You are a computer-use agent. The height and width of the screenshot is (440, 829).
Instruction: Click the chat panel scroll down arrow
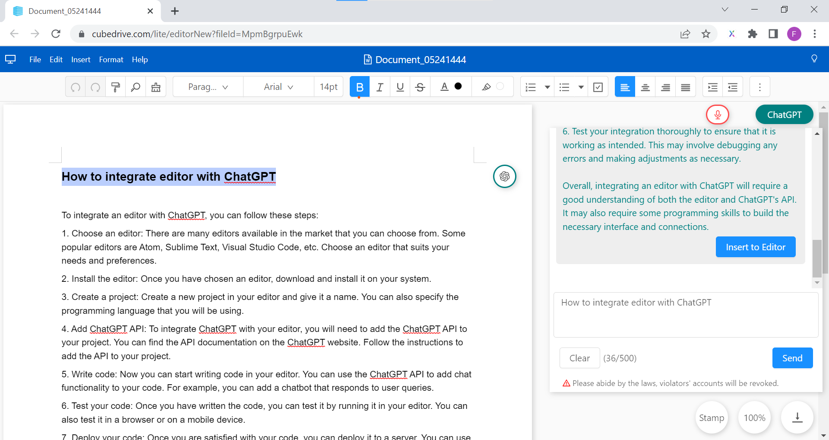pyautogui.click(x=817, y=283)
